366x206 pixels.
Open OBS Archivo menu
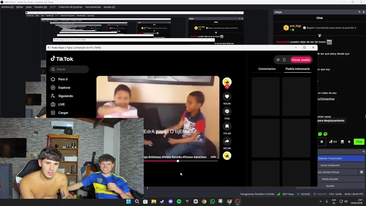7,7
